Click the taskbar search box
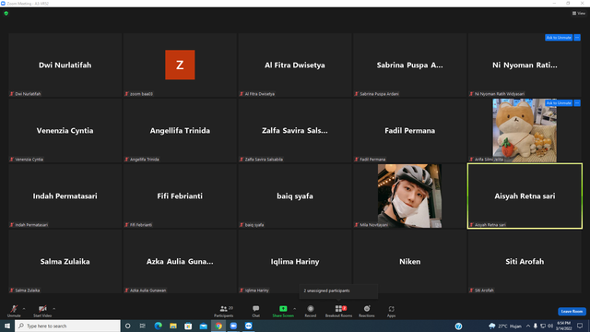The width and height of the screenshot is (590, 332). 67,326
